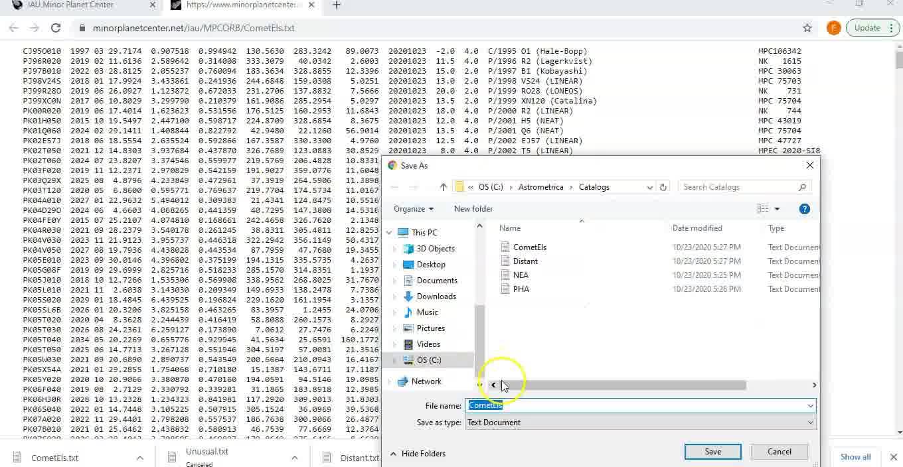Image resolution: width=903 pixels, height=467 pixels.
Task: Collapse the This PC tree node
Action: pyautogui.click(x=390, y=233)
